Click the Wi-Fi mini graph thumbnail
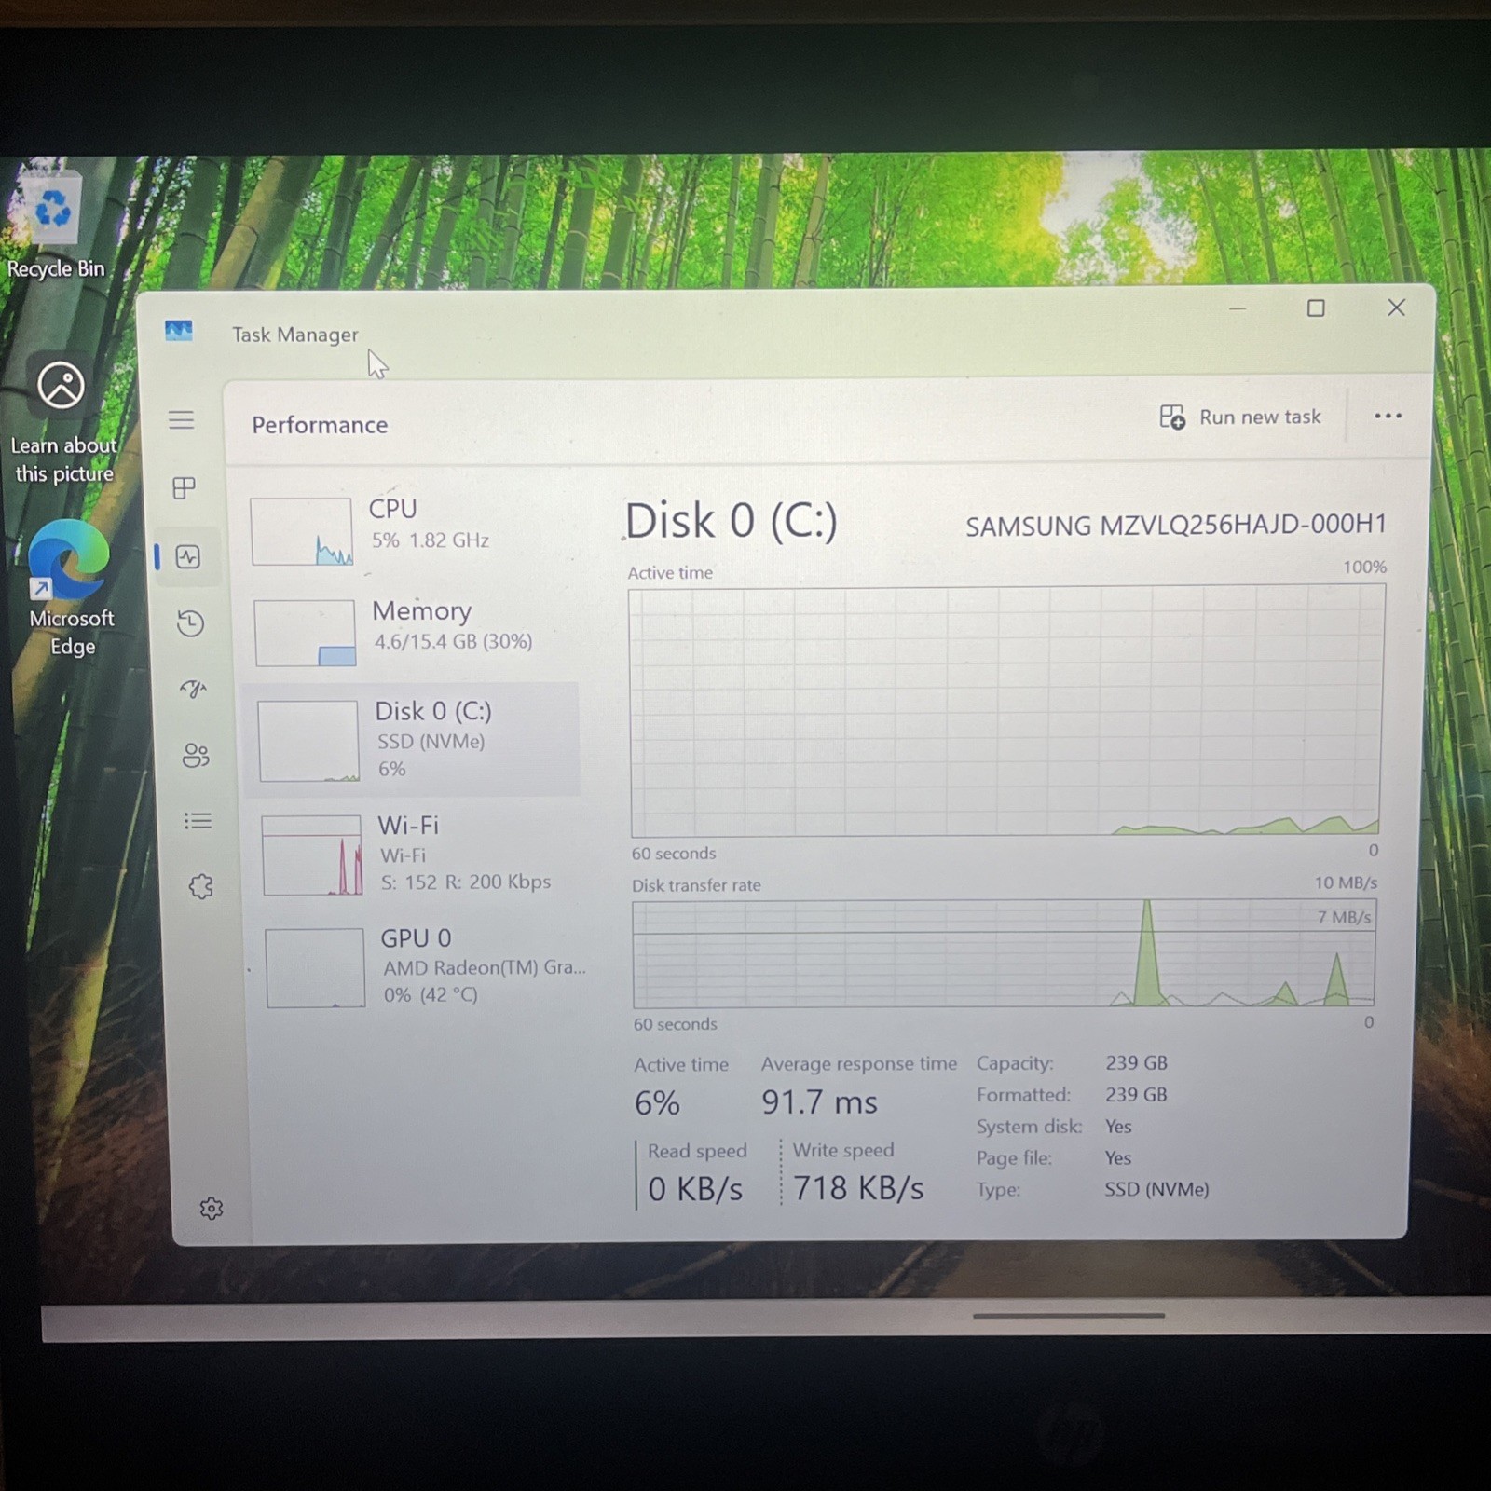This screenshot has height=1491, width=1491. (x=312, y=855)
